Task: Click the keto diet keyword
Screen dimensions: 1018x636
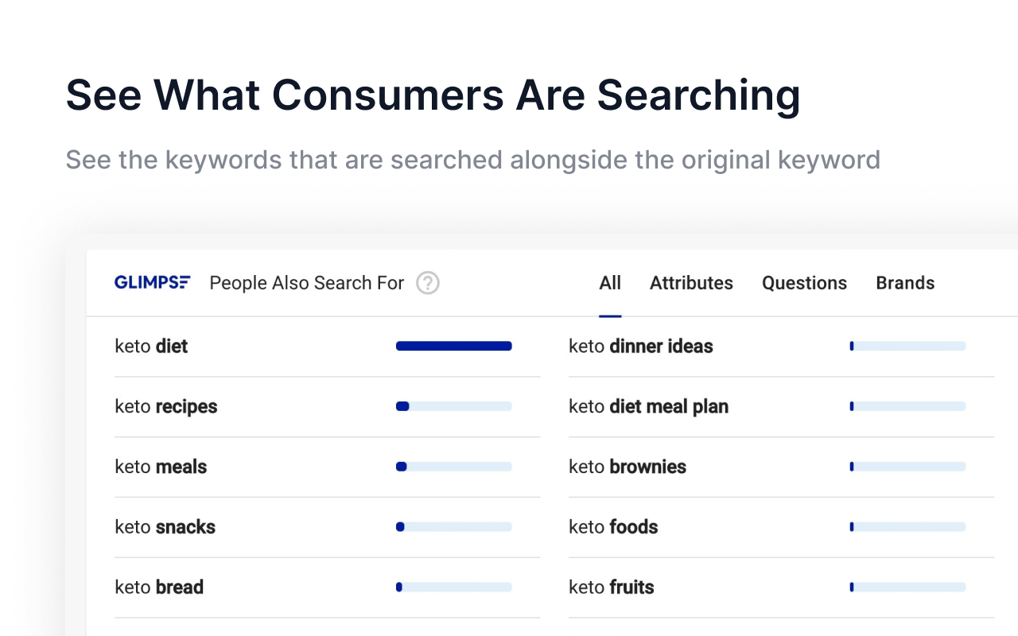Action: coord(151,347)
